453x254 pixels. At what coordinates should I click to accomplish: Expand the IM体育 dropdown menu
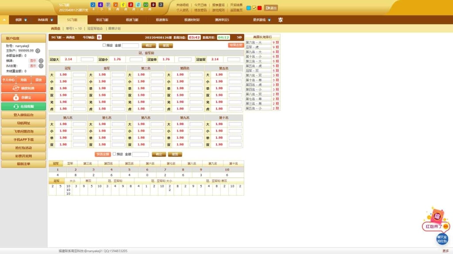pos(46,19)
